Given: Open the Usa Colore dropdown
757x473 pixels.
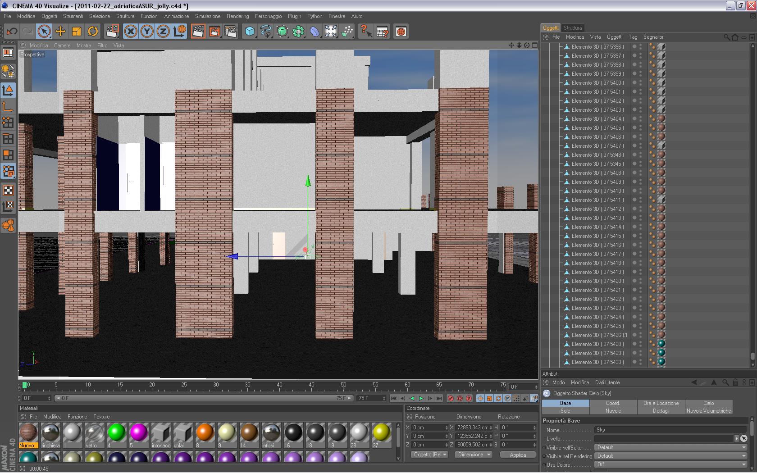Looking at the screenshot, I should point(670,464).
